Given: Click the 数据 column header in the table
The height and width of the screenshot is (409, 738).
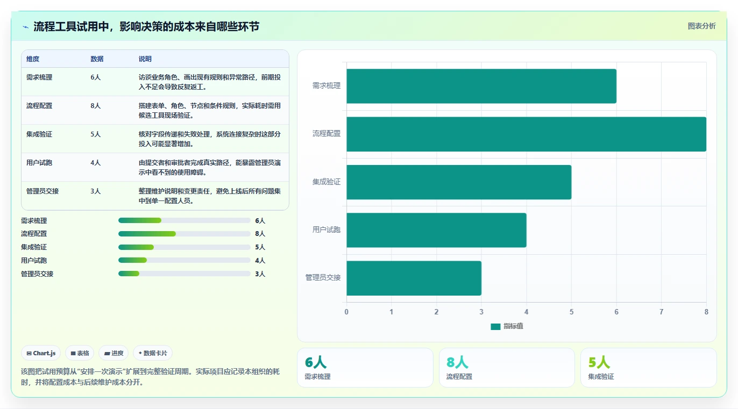Looking at the screenshot, I should pos(97,59).
